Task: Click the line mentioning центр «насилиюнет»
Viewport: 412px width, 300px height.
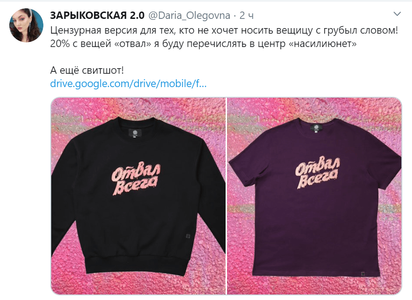Action: point(203,44)
